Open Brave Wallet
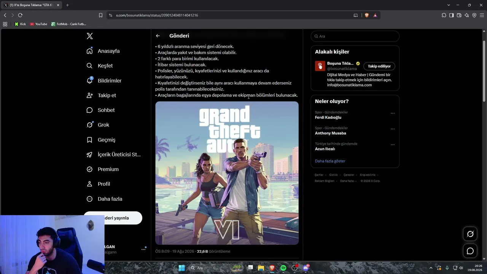This screenshot has height=274, width=487. tap(459, 15)
